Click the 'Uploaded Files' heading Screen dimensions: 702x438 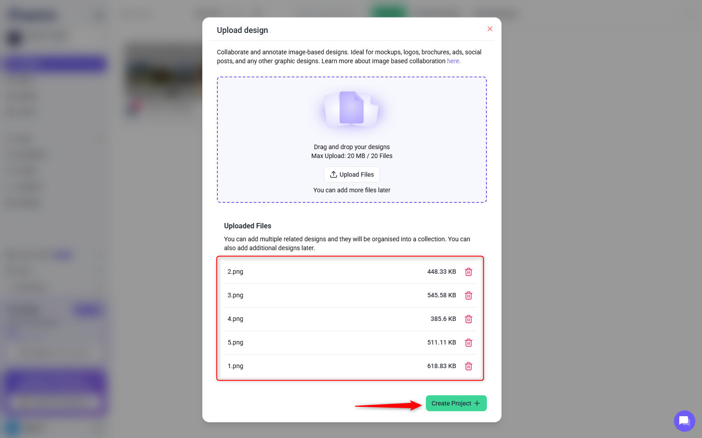pyautogui.click(x=247, y=226)
